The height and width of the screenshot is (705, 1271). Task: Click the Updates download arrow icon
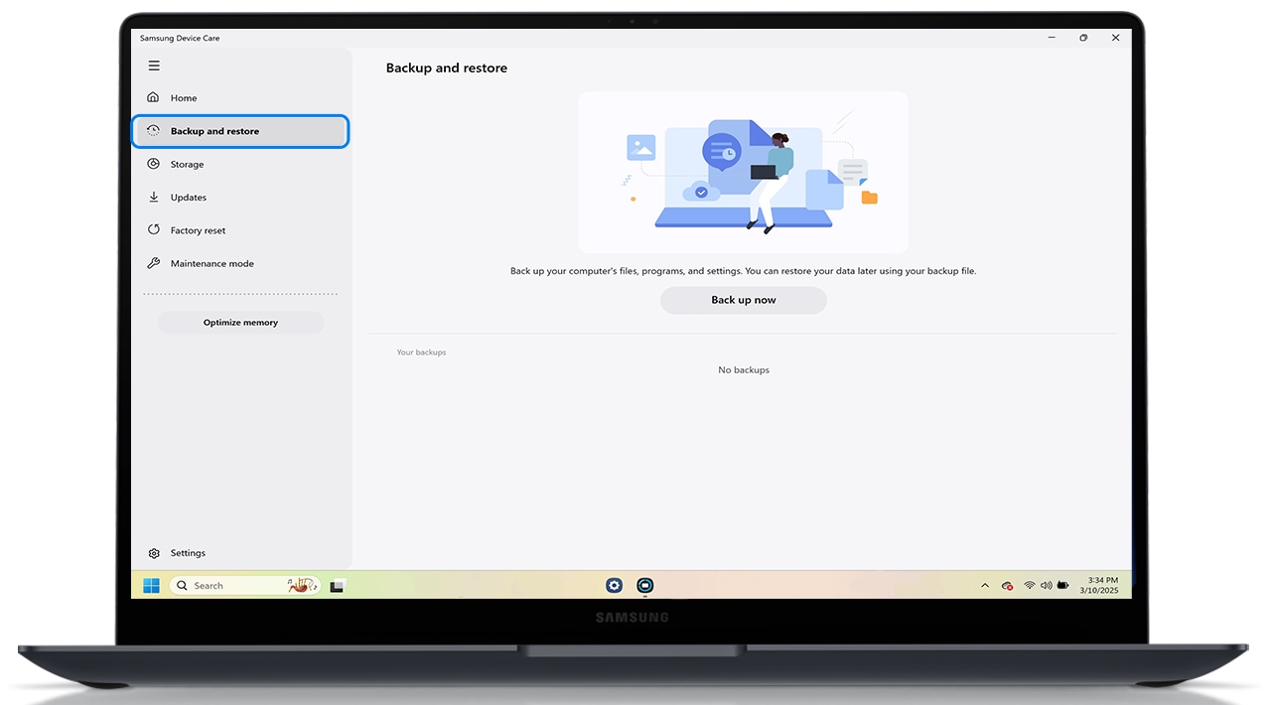point(153,197)
